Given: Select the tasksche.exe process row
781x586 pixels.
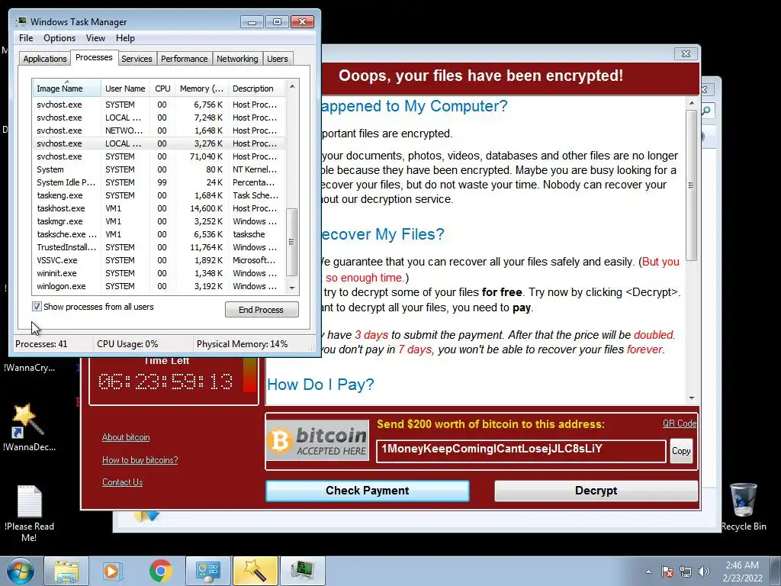Looking at the screenshot, I should tap(159, 234).
